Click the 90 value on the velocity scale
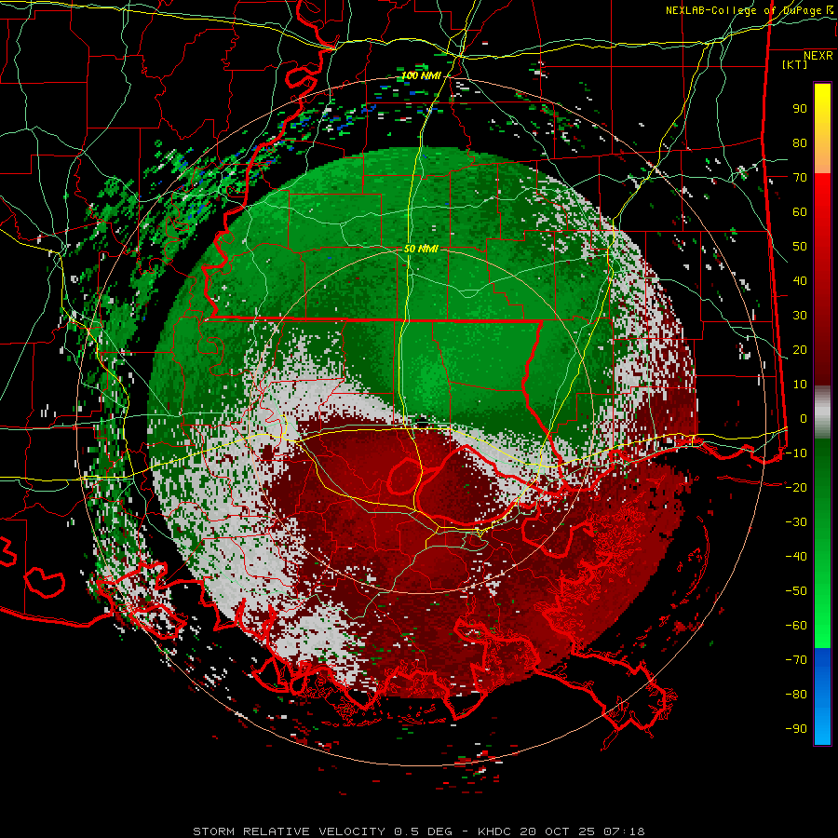The width and height of the screenshot is (838, 838). point(800,109)
